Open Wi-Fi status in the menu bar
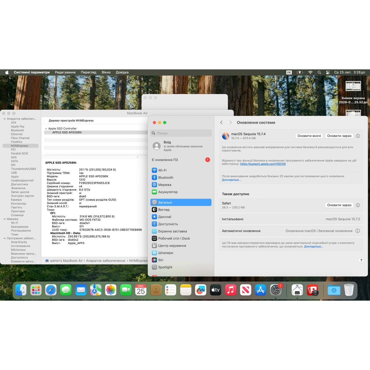The height and width of the screenshot is (370, 370). point(310,72)
